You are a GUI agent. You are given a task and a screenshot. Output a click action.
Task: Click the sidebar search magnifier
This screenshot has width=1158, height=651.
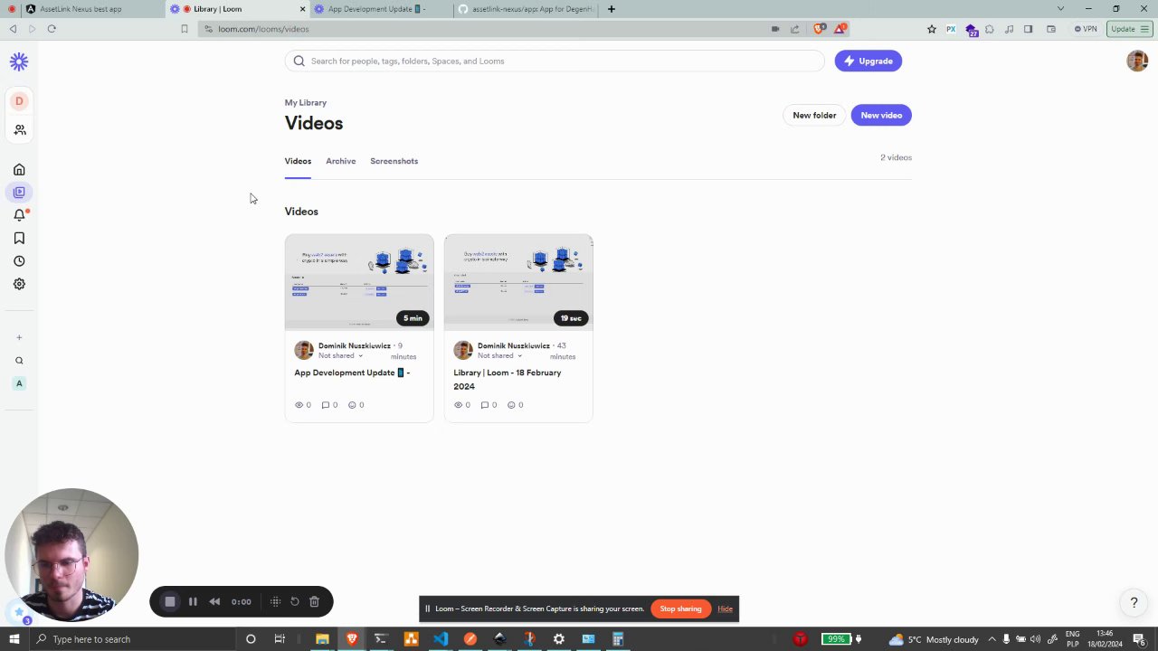19,361
